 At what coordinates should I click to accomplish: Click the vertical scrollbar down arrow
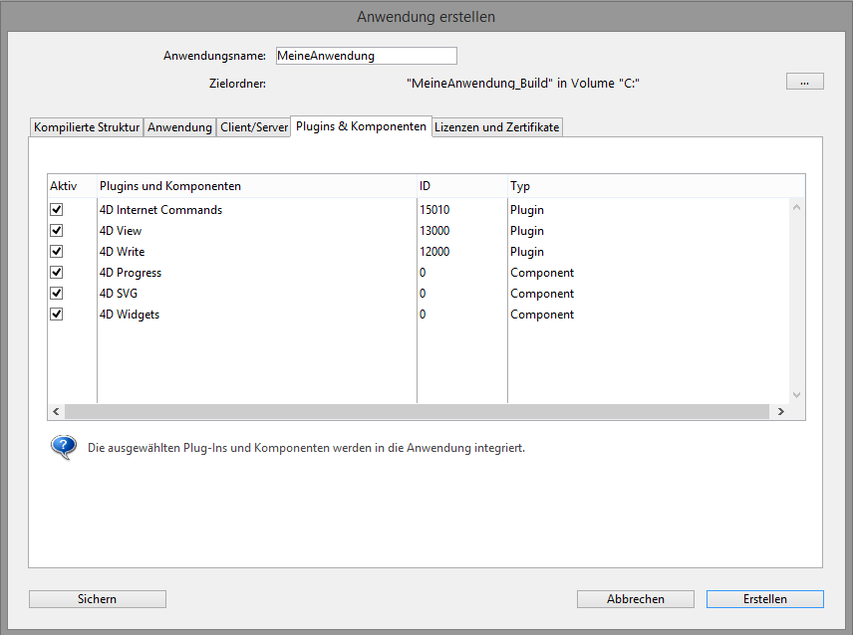click(x=796, y=395)
